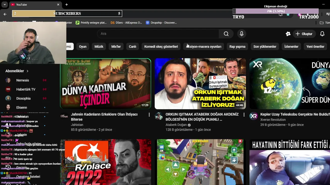
Task: Open DSers - AliExpress bookmark
Action: [126, 23]
